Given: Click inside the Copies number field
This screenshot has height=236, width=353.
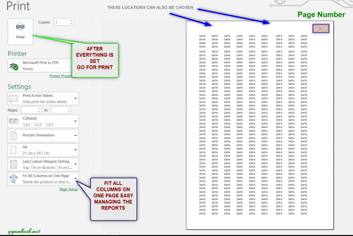Looking at the screenshot, I should coord(62,22).
